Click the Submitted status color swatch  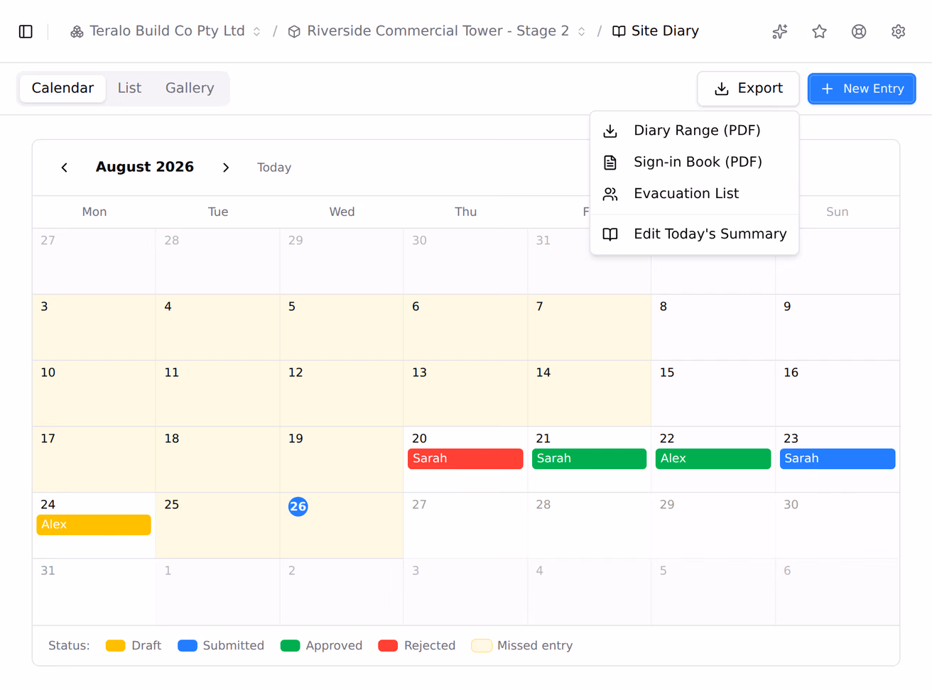click(188, 645)
